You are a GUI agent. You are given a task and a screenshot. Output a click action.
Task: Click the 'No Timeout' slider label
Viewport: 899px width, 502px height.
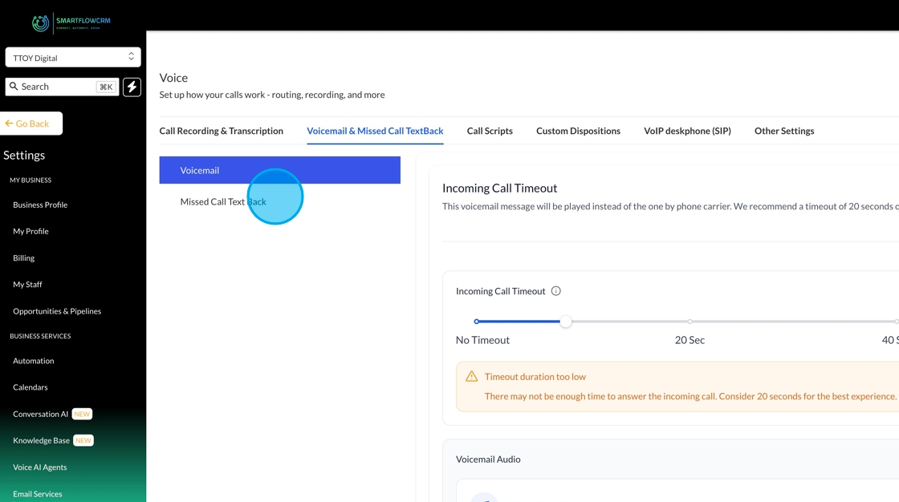(x=482, y=340)
